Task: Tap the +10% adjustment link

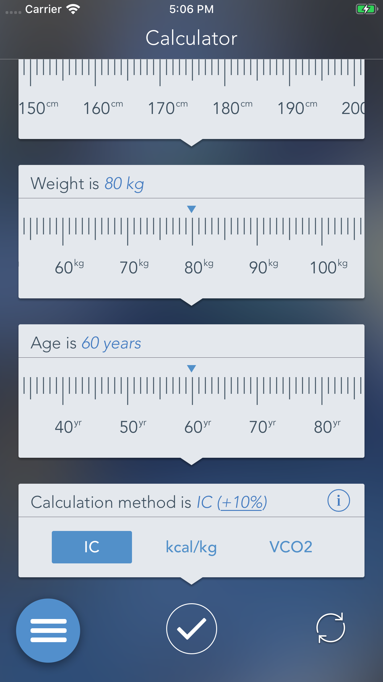Action: tap(242, 502)
